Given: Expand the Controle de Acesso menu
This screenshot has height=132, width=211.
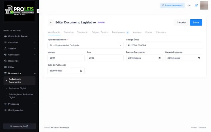Looking at the screenshot, I should point(20,36).
